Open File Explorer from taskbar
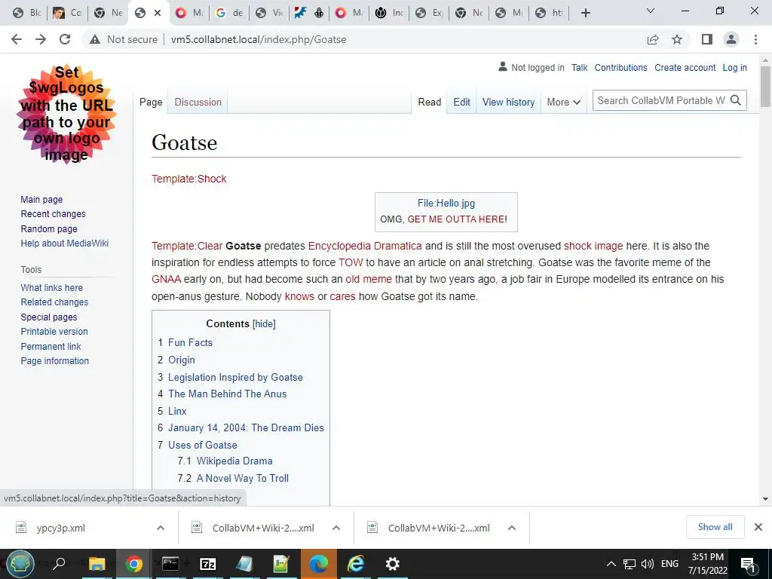This screenshot has height=579, width=772. (97, 564)
